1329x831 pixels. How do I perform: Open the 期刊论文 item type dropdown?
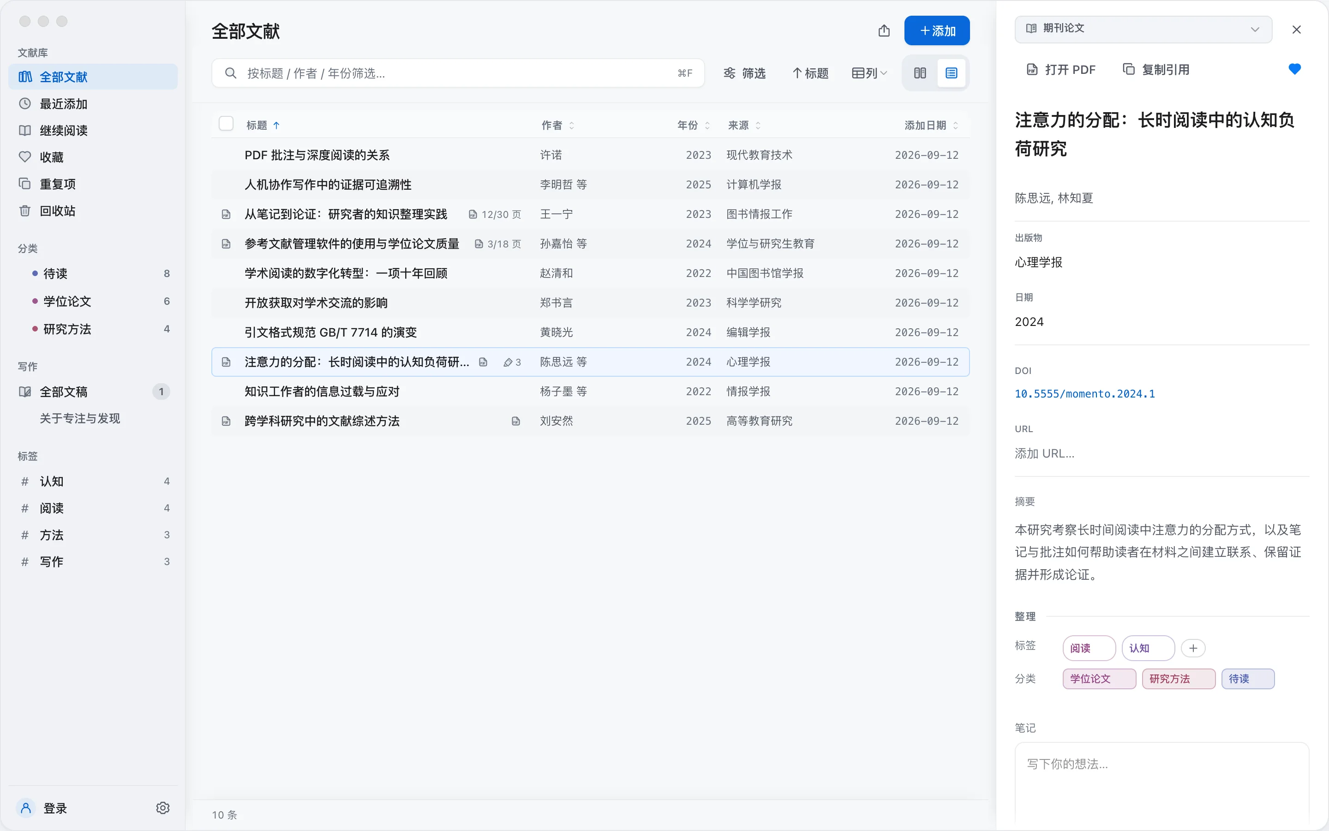pyautogui.click(x=1143, y=29)
